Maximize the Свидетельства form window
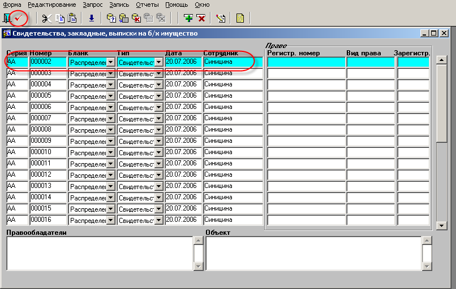This screenshot has height=289, width=456. [433, 33]
